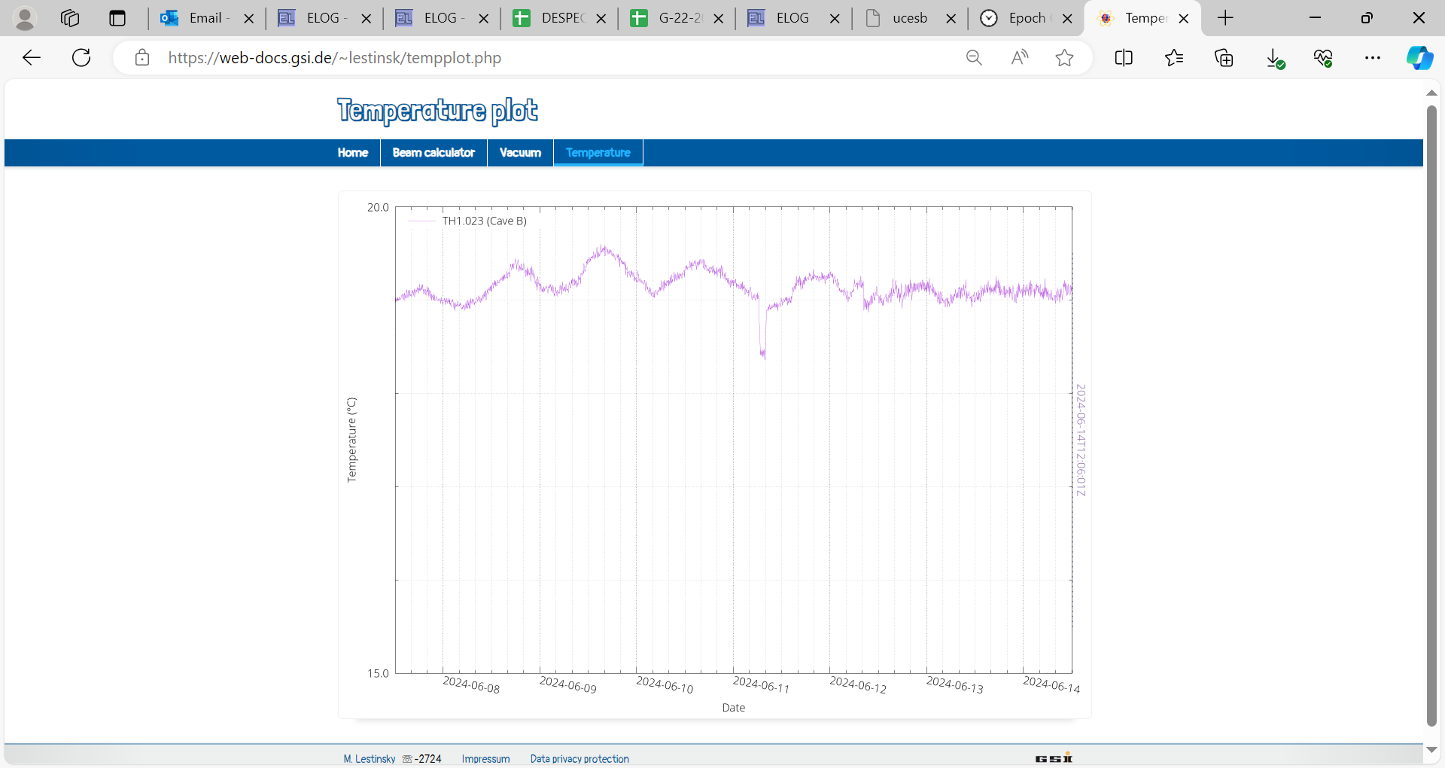Open the Beam calculator page
This screenshot has width=1445, height=768.
pos(433,153)
